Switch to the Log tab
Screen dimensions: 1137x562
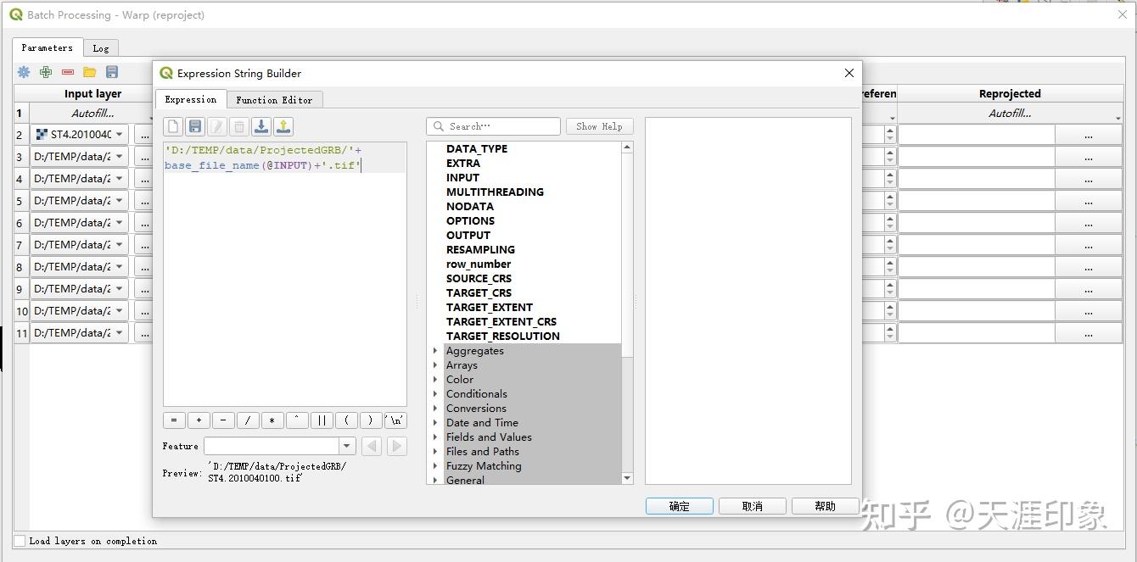pos(101,48)
